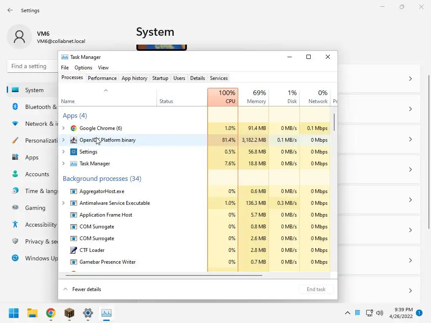Click the End task button
431x323 pixels.
pos(316,289)
